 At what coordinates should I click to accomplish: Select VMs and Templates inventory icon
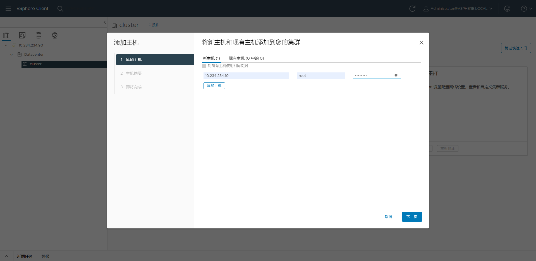tap(22, 35)
